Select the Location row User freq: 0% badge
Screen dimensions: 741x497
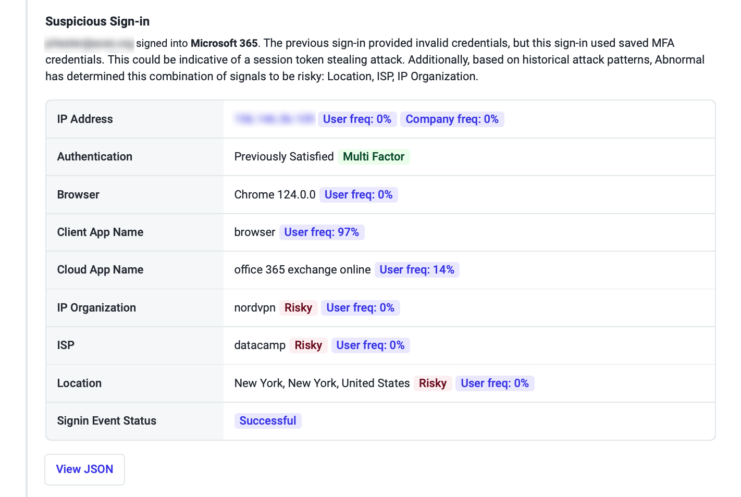tap(495, 383)
